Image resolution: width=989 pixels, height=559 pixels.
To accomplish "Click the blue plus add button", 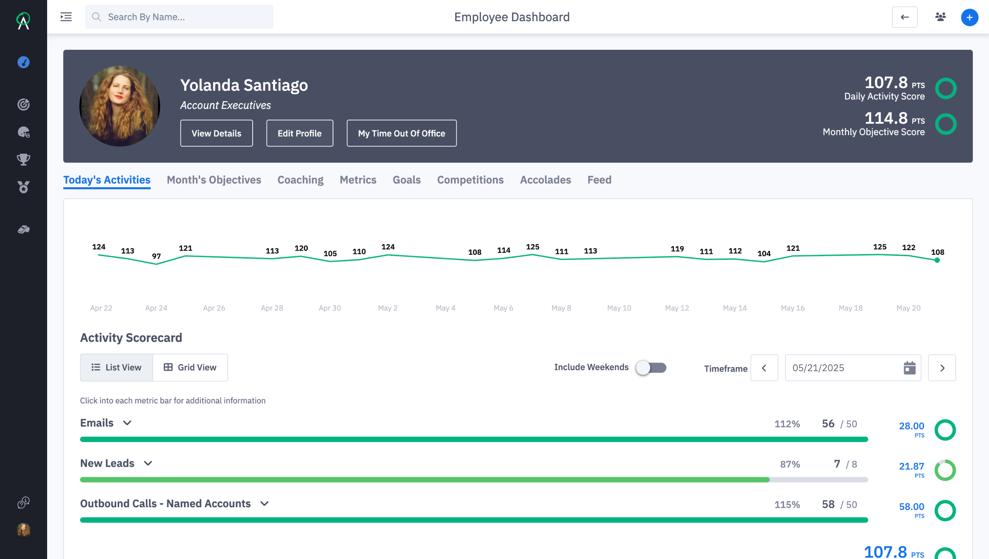I will point(969,17).
